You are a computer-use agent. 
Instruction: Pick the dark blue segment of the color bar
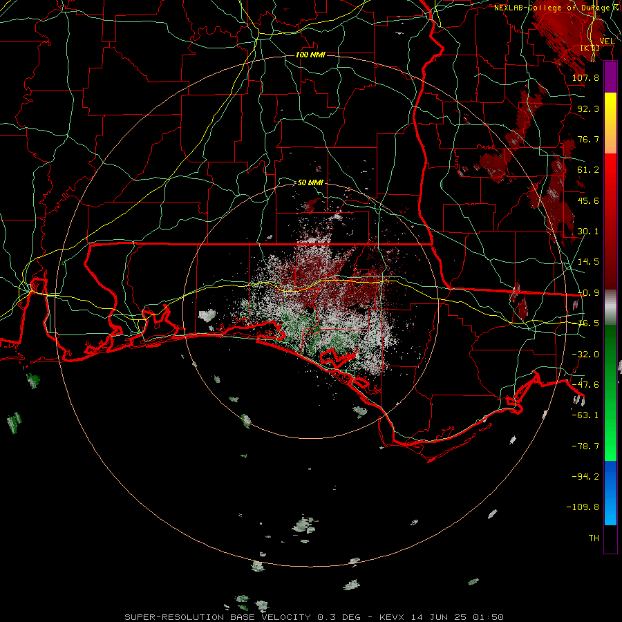click(610, 476)
